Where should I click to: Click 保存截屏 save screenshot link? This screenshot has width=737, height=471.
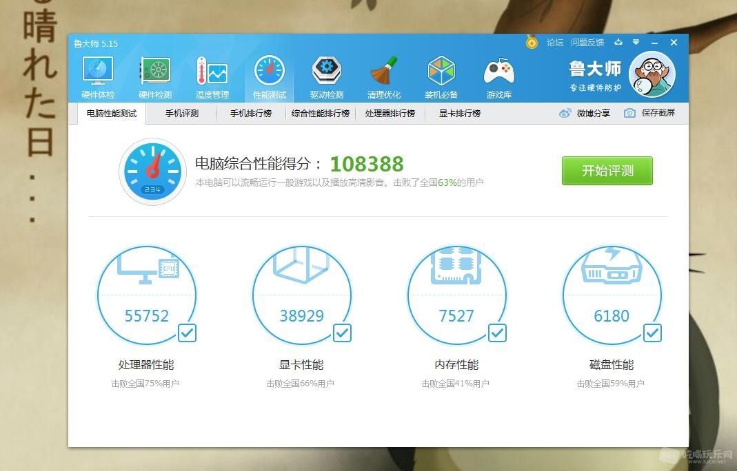(658, 113)
